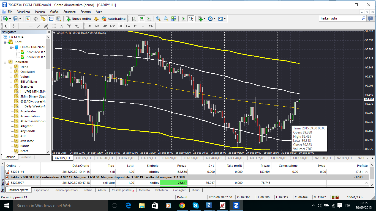Open the Inserisci menu

(x=40, y=12)
